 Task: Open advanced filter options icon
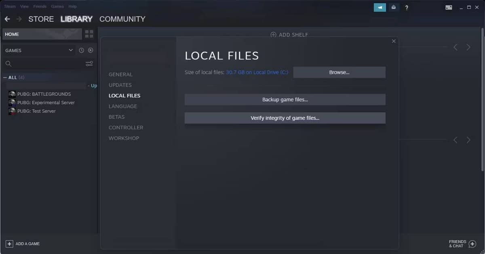tap(89, 63)
